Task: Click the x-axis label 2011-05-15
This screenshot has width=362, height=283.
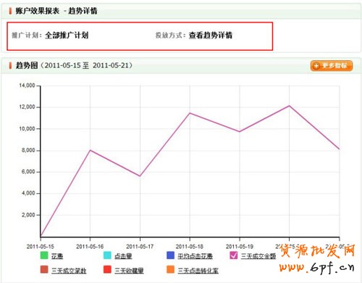Action: pyautogui.click(x=41, y=247)
